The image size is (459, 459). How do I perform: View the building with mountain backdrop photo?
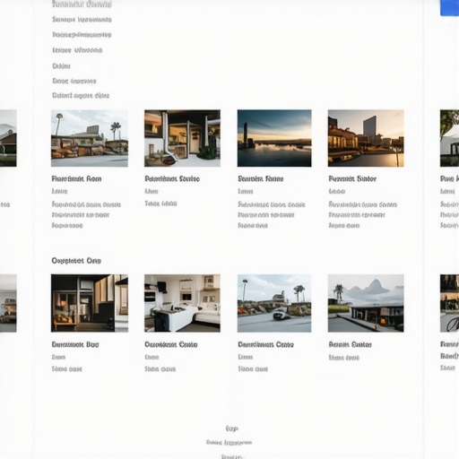tap(366, 303)
